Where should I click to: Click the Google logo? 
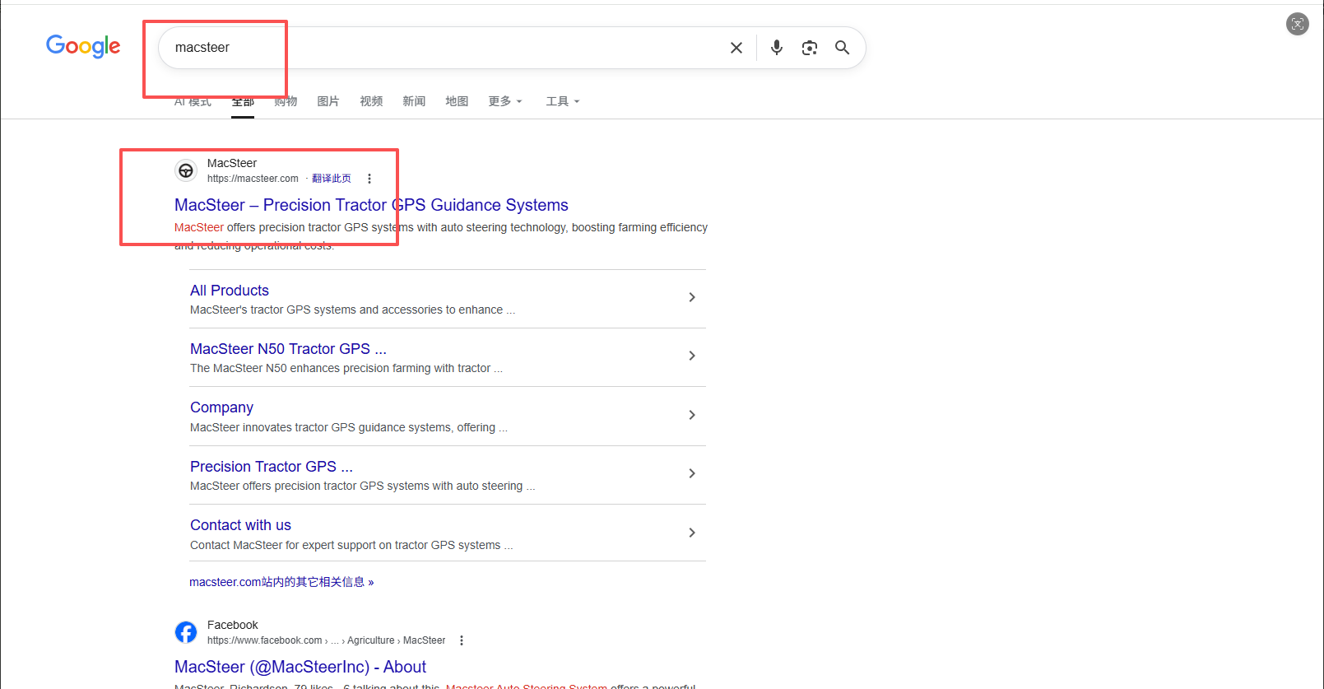click(x=83, y=47)
